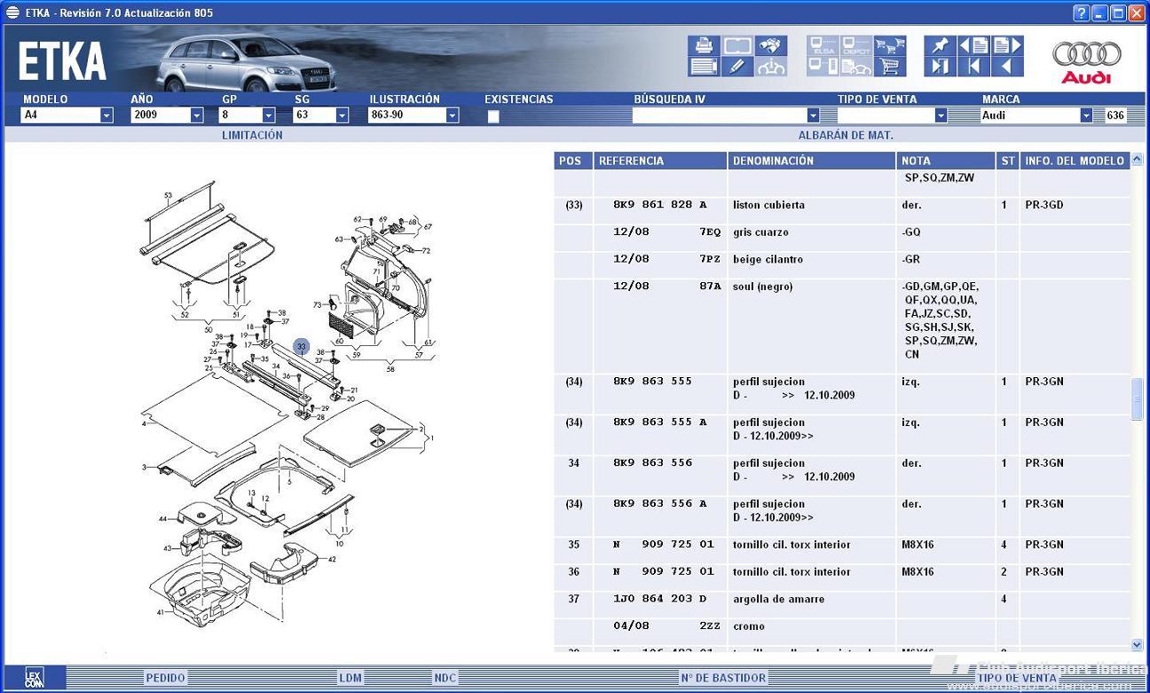Click the NOTA column header
Image resolution: width=1150 pixels, height=693 pixels.
click(x=945, y=161)
